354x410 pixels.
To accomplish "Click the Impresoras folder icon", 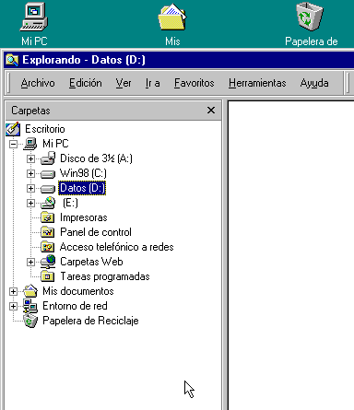I will point(48,217).
